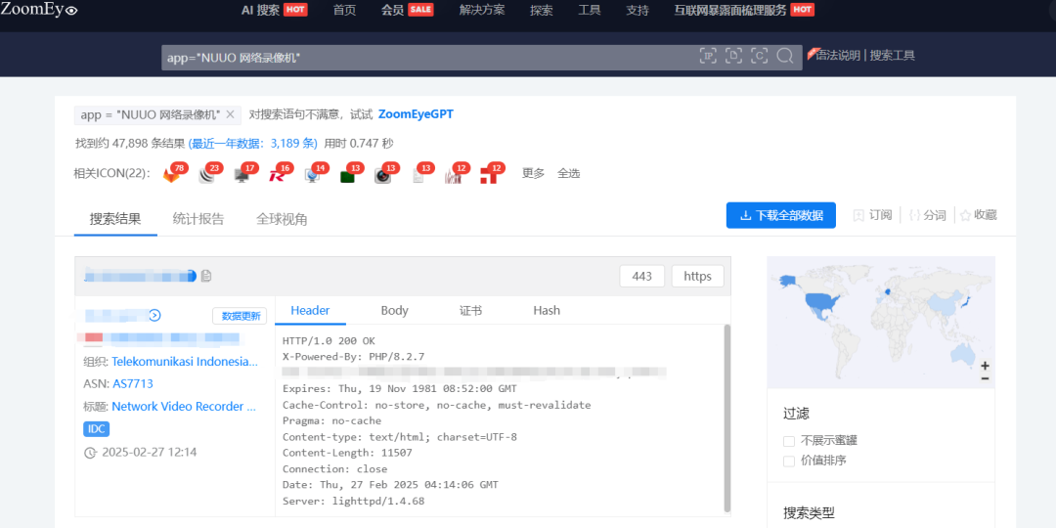
Task: Click the header panel vertical scrollbar
Action: pos(726,418)
